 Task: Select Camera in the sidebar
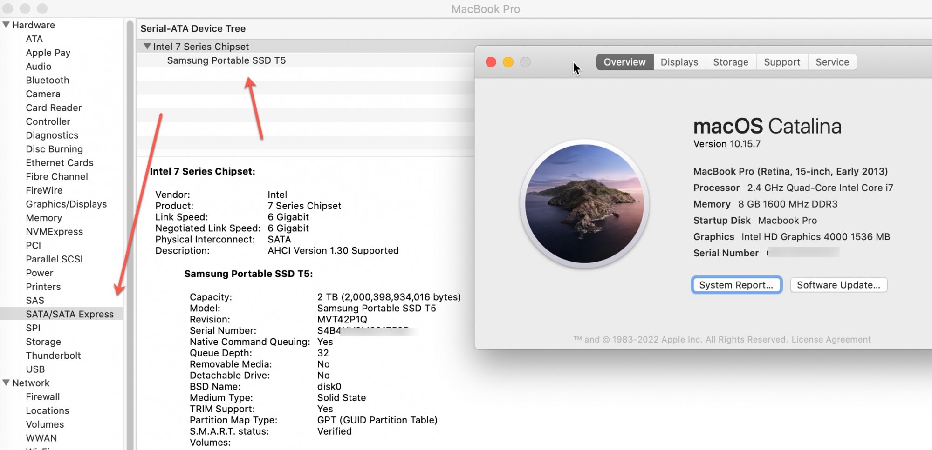point(43,94)
